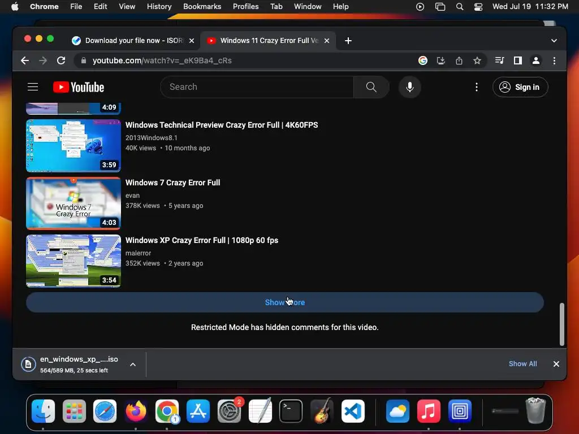Open Chrome's three-dot menu

point(554,60)
